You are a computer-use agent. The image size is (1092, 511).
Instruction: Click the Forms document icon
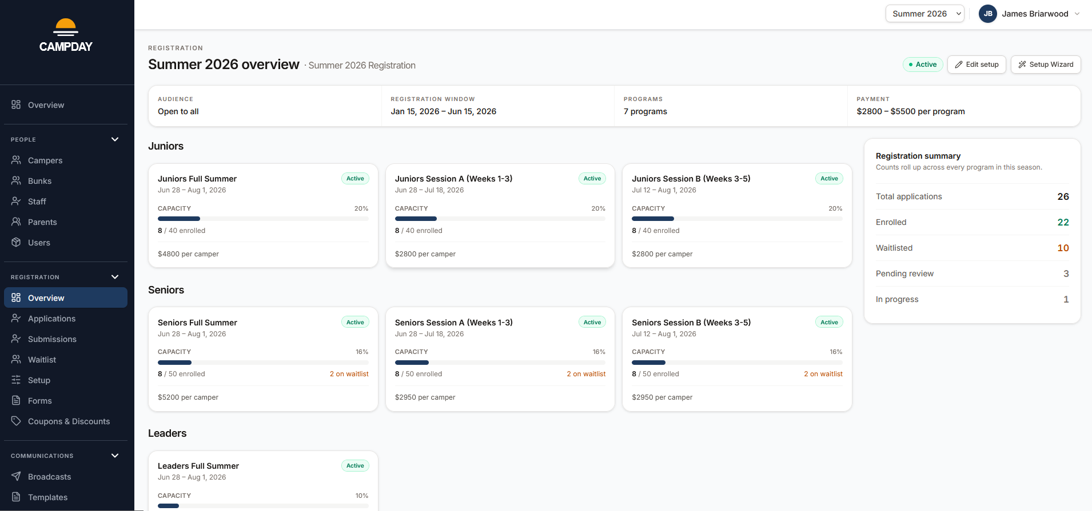[16, 400]
